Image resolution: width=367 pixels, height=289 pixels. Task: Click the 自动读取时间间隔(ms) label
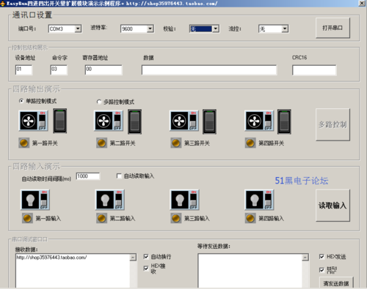point(46,179)
